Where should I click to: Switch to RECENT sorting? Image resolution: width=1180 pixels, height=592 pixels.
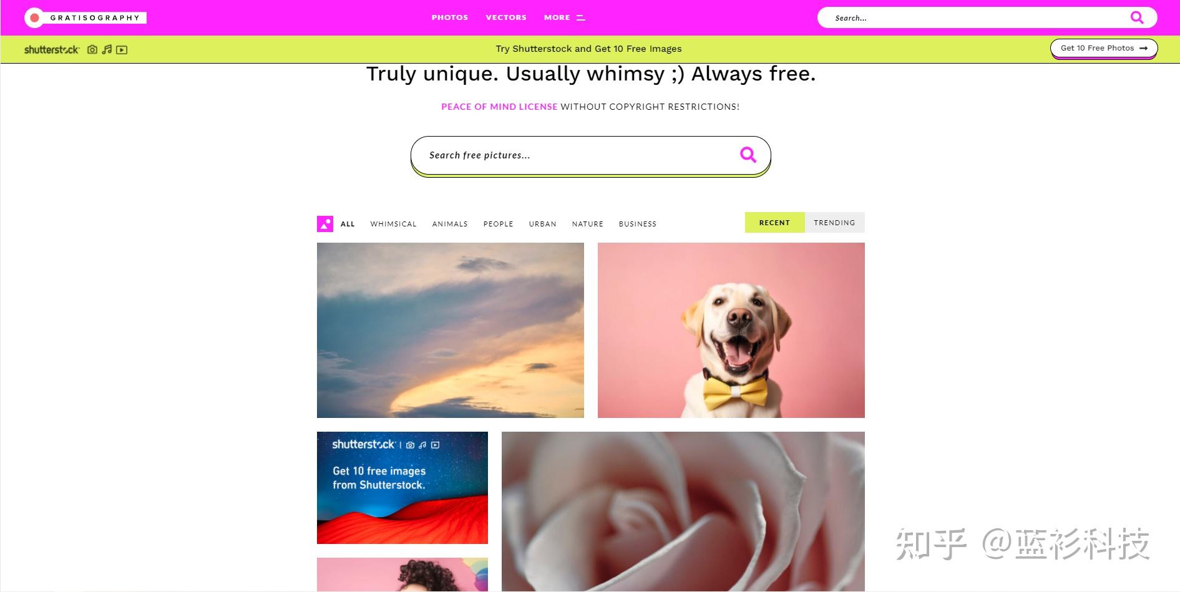click(x=774, y=223)
